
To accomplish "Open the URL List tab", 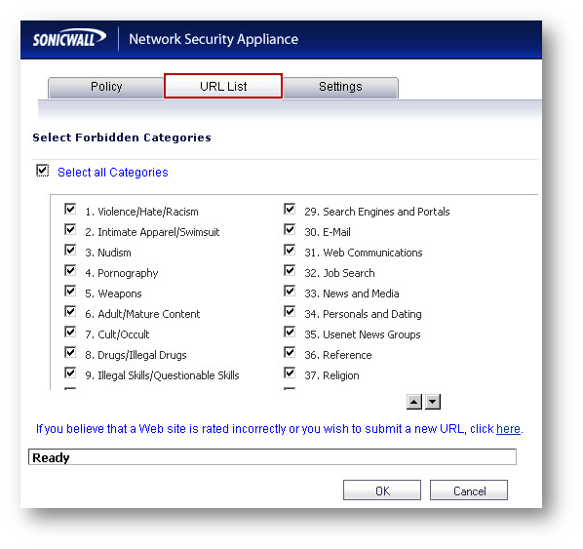I will [223, 86].
